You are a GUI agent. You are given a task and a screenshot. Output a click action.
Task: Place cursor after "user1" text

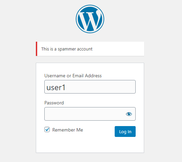tap(66, 87)
